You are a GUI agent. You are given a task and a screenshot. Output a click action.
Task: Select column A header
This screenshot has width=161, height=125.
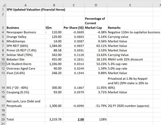click(x=26, y=5)
